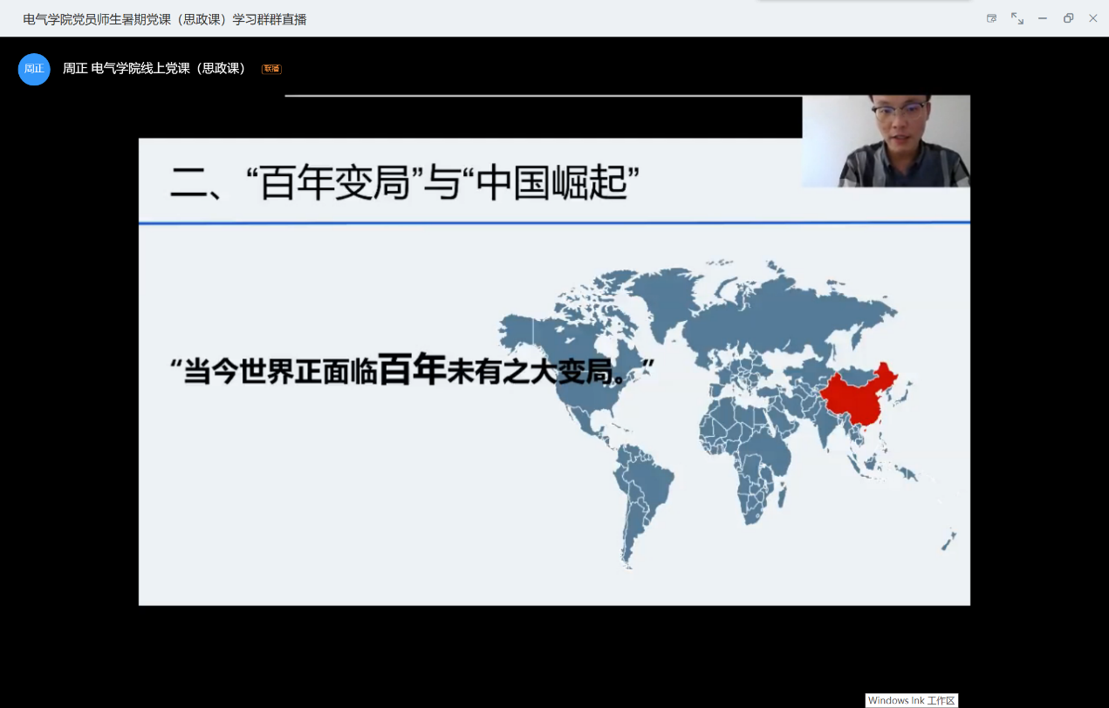Restore down the live stream window
Image resolution: width=1109 pixels, height=708 pixels.
click(x=1068, y=18)
